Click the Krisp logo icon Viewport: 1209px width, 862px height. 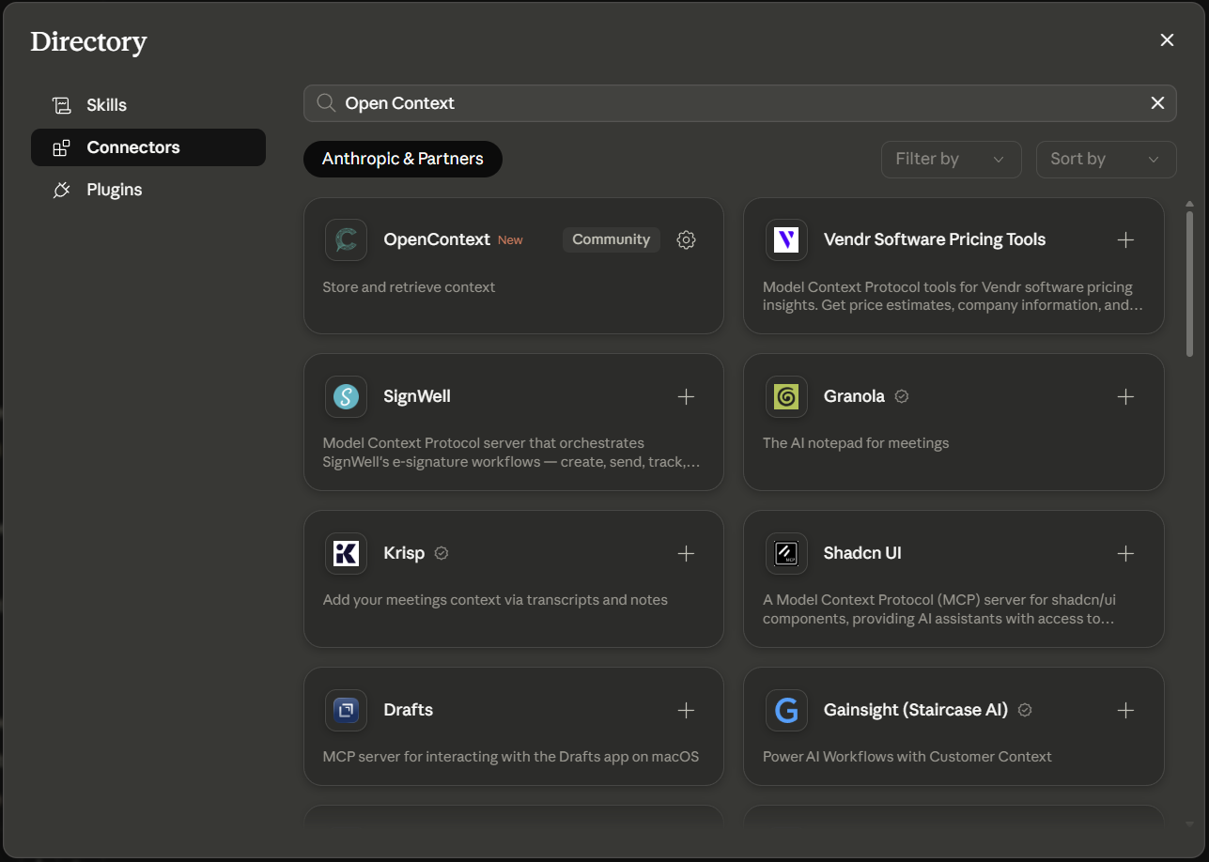tap(346, 553)
